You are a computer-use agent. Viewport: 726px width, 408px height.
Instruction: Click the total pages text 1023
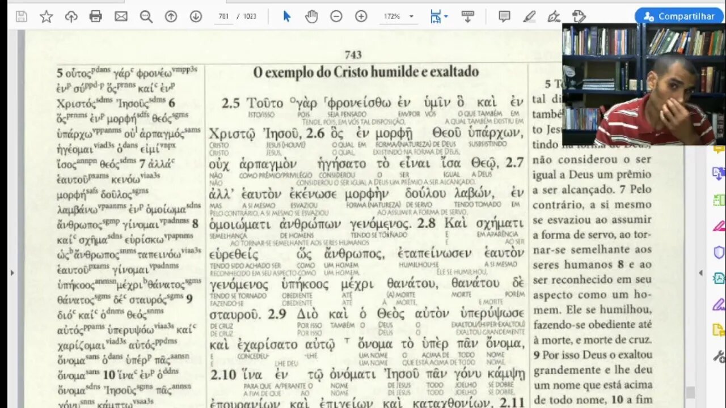click(250, 16)
